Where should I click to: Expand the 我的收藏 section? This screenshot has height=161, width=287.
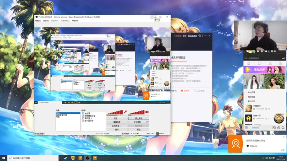click(246, 97)
